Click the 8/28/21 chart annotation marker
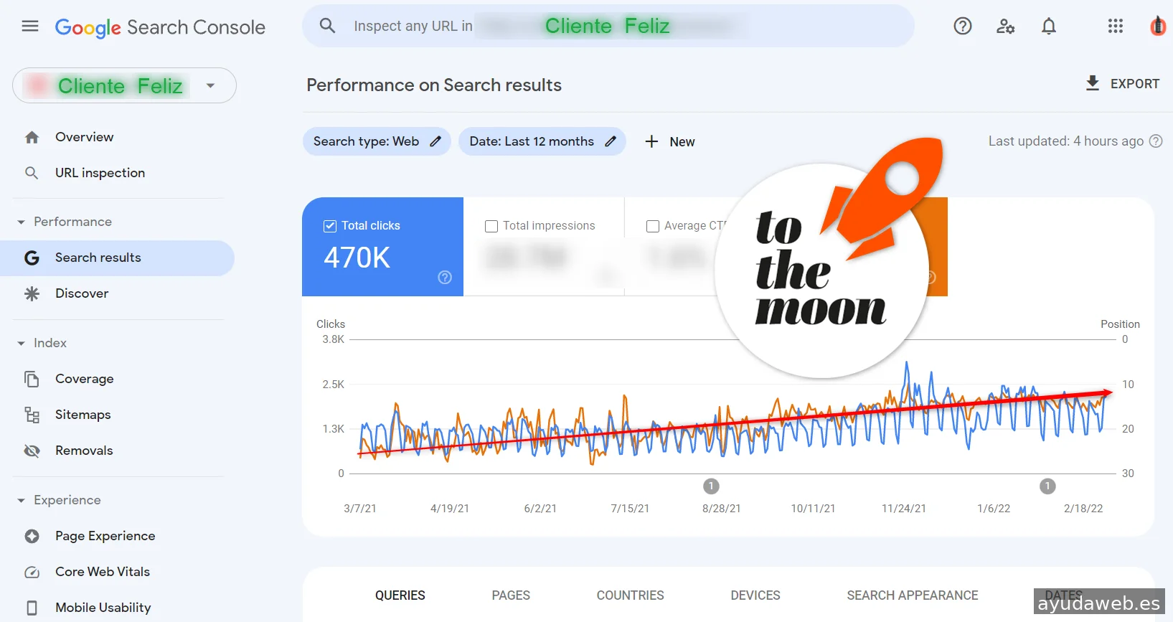1173x622 pixels. (x=711, y=486)
